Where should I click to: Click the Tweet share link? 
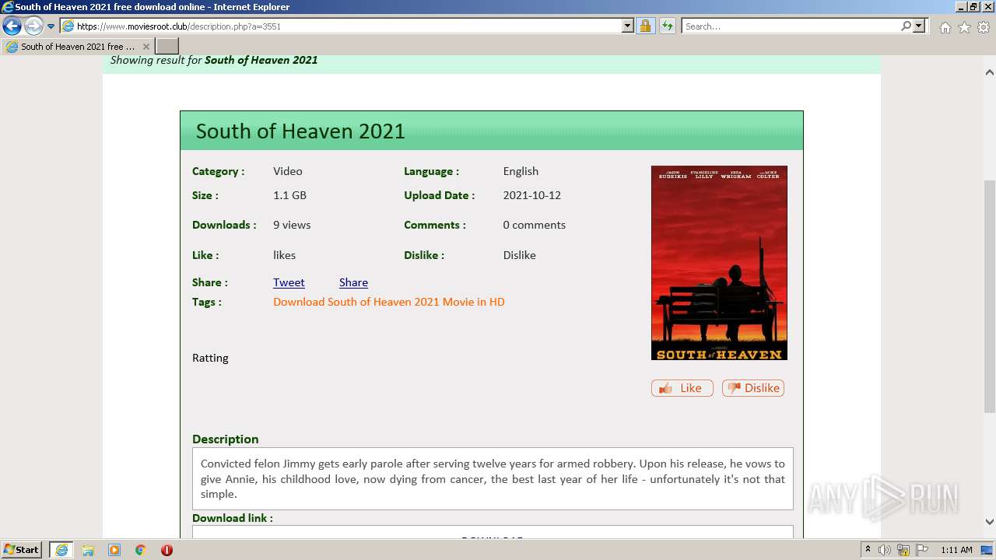pyautogui.click(x=289, y=282)
